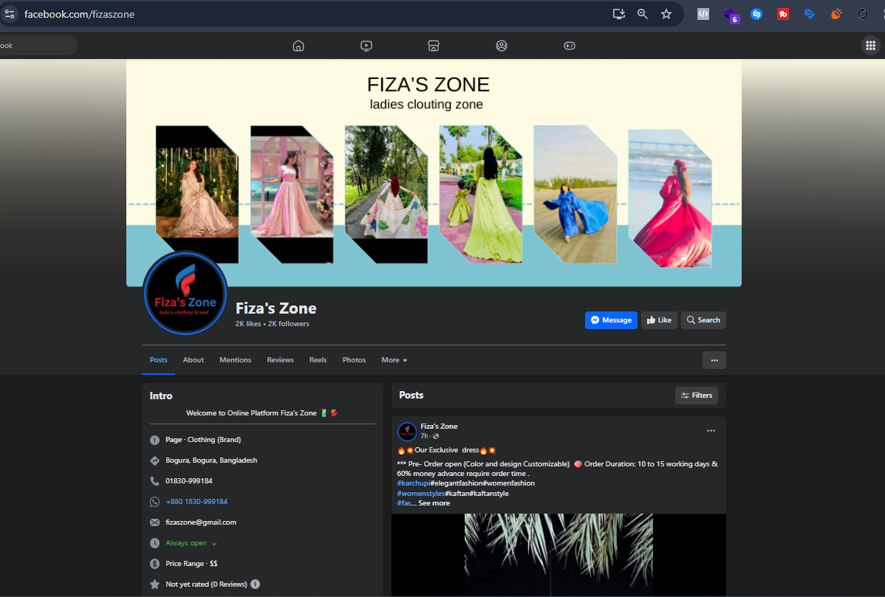Screen dimensions: 885x597
Task: Open the Fiza's Zone profile picture
Action: [x=185, y=294]
